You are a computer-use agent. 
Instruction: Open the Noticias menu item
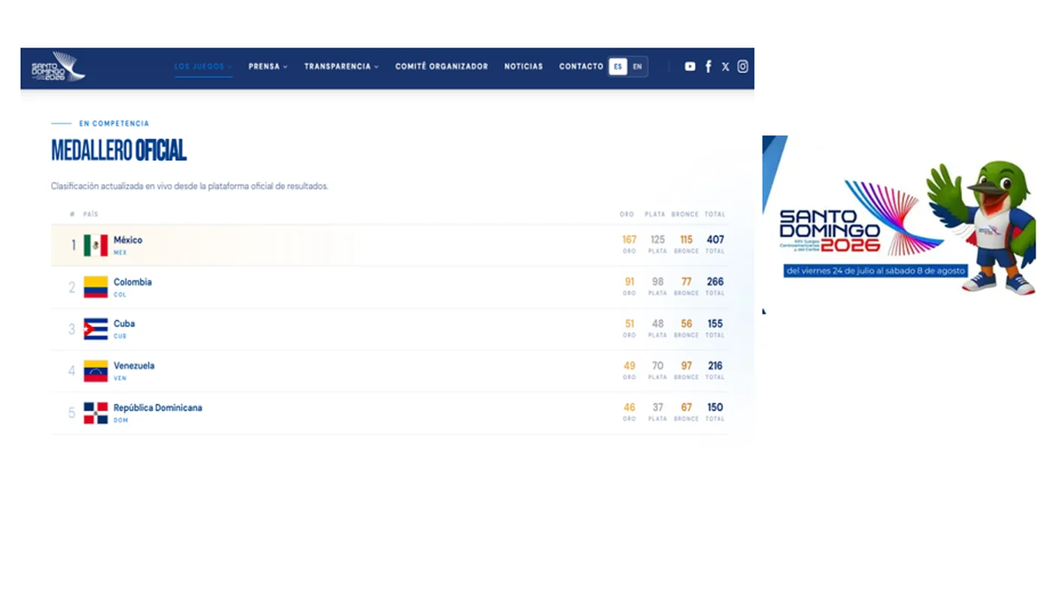click(x=523, y=66)
